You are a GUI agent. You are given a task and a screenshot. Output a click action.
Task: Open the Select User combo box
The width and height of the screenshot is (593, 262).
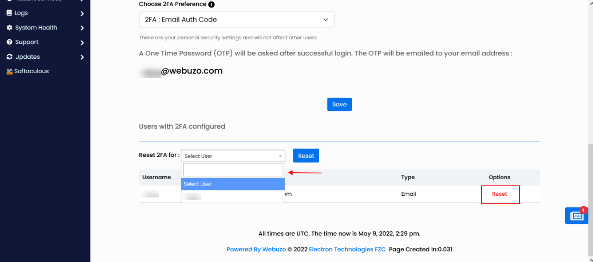(233, 156)
